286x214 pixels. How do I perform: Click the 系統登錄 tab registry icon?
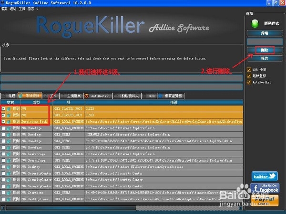[21, 96]
